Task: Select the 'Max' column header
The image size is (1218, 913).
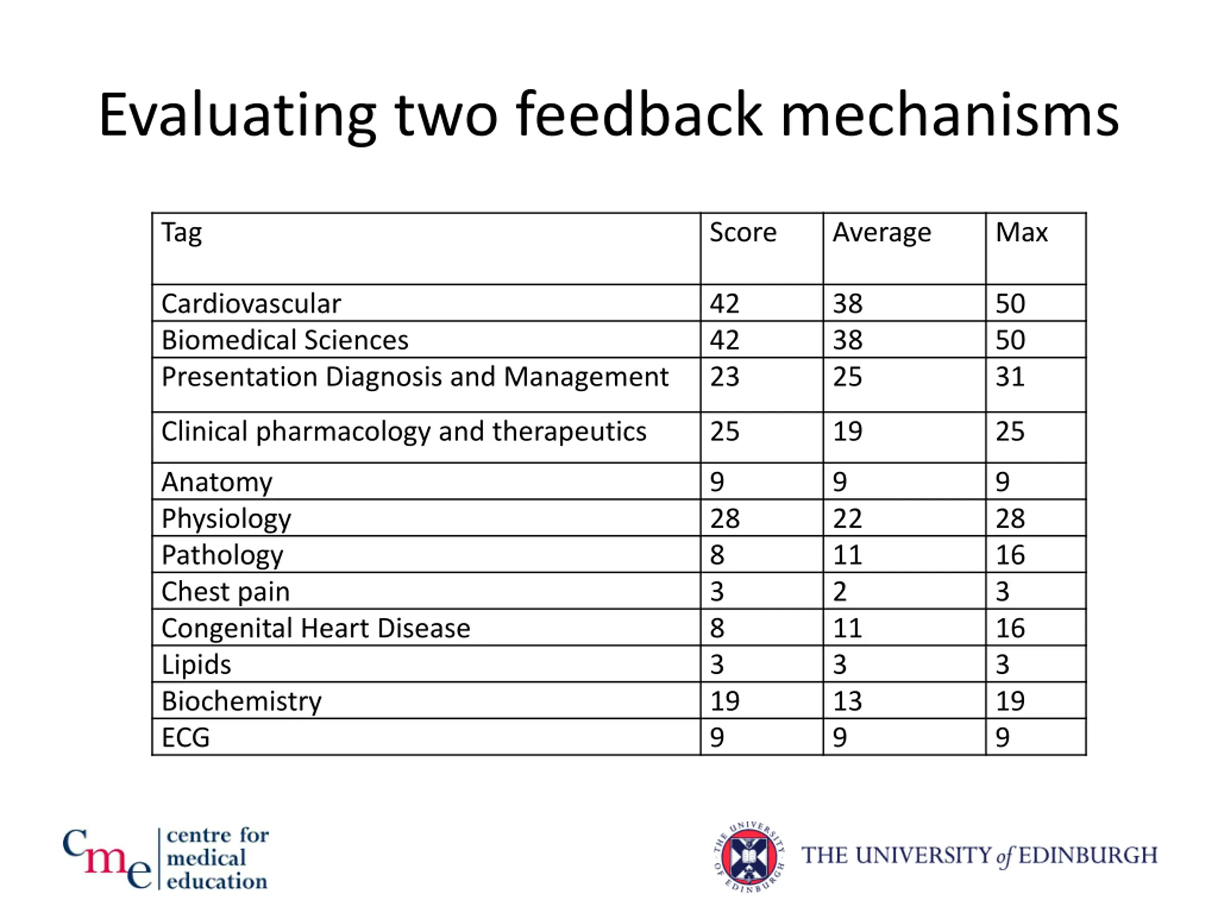Action: 1022,233
